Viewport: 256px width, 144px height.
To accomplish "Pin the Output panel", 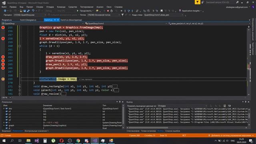I will (x=246, y=102).
